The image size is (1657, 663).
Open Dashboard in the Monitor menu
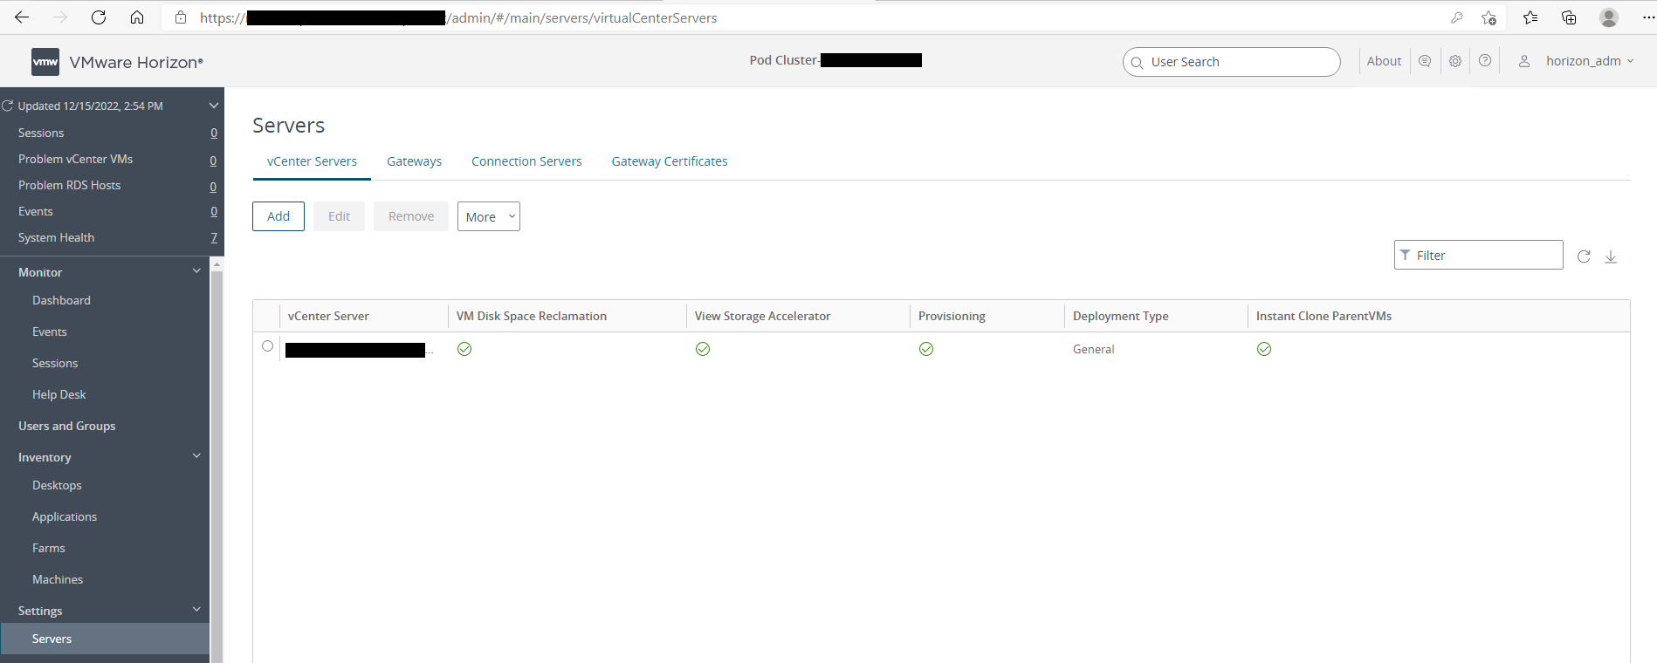pos(61,300)
